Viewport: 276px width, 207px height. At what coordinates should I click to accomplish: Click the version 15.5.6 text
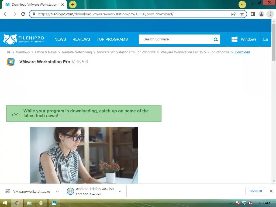click(82, 62)
